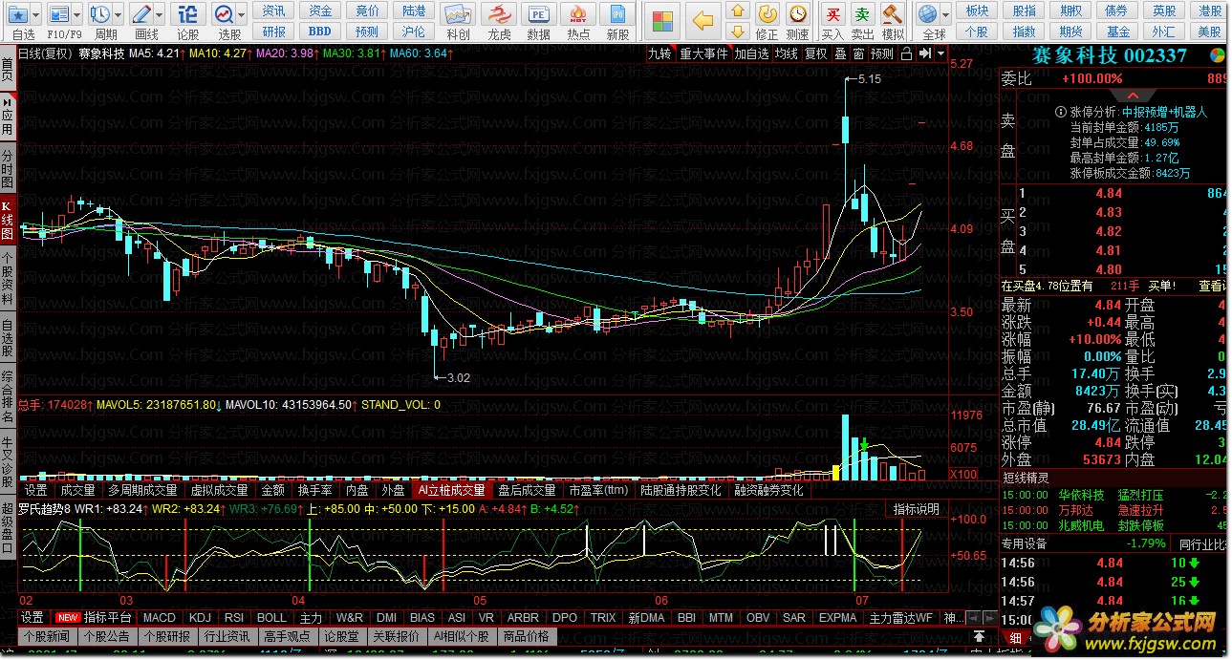Image resolution: width=1232 pixels, height=660 pixels.
Task: Expand the 周期 period dropdown arrow
Action: pos(118,15)
